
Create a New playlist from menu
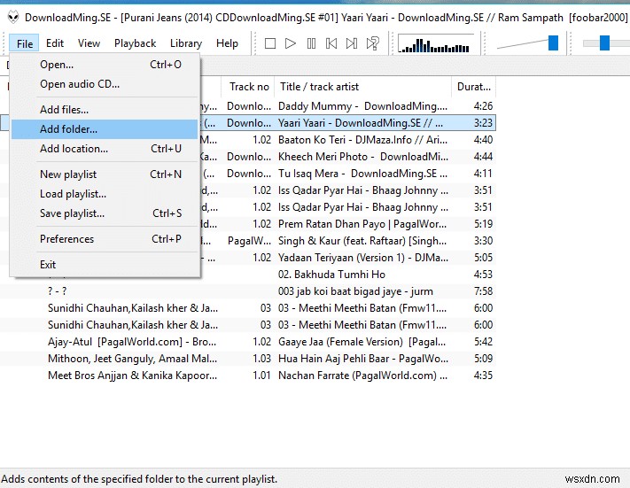[105, 174]
